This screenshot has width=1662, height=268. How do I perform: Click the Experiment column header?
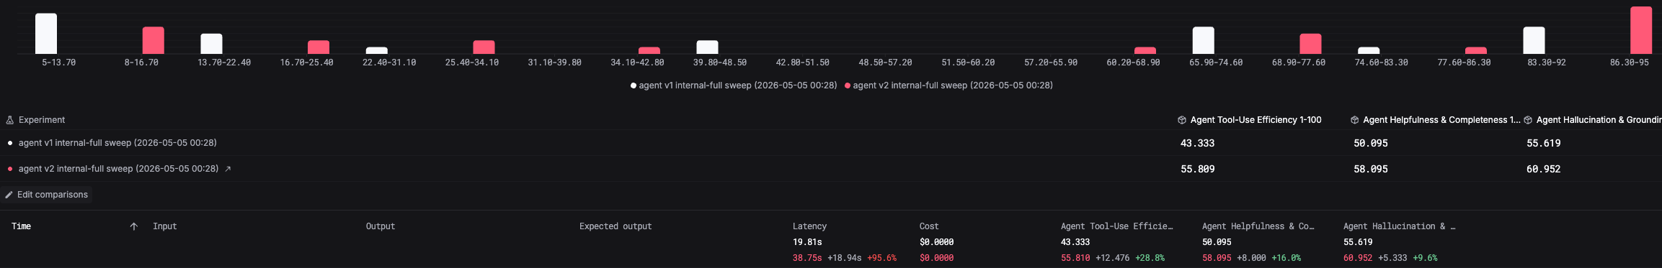tap(42, 120)
